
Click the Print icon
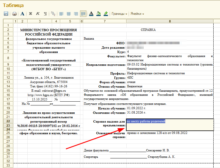pyautogui.click(x=14, y=14)
